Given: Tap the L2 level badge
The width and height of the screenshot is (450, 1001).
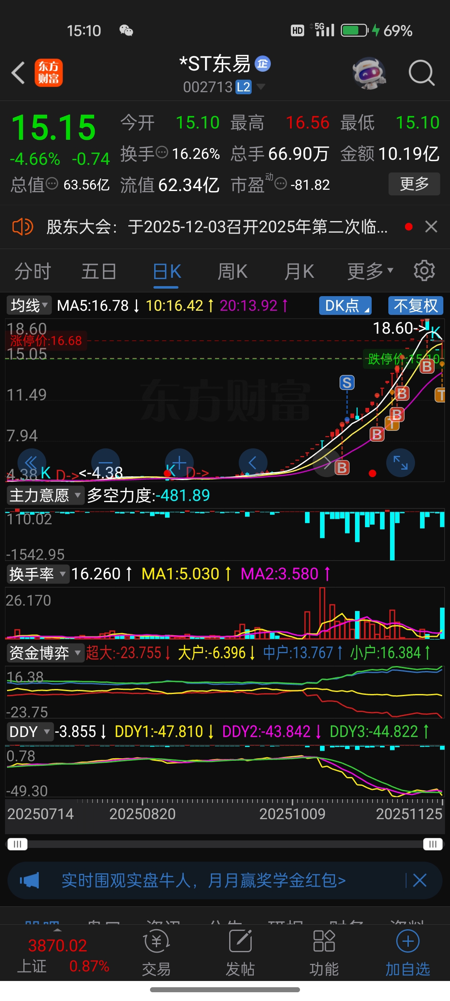Looking at the screenshot, I should 243,87.
